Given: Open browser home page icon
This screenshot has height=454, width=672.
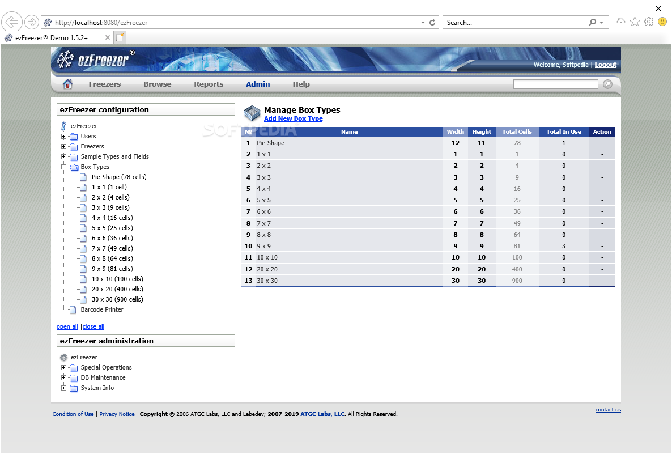Looking at the screenshot, I should [620, 22].
